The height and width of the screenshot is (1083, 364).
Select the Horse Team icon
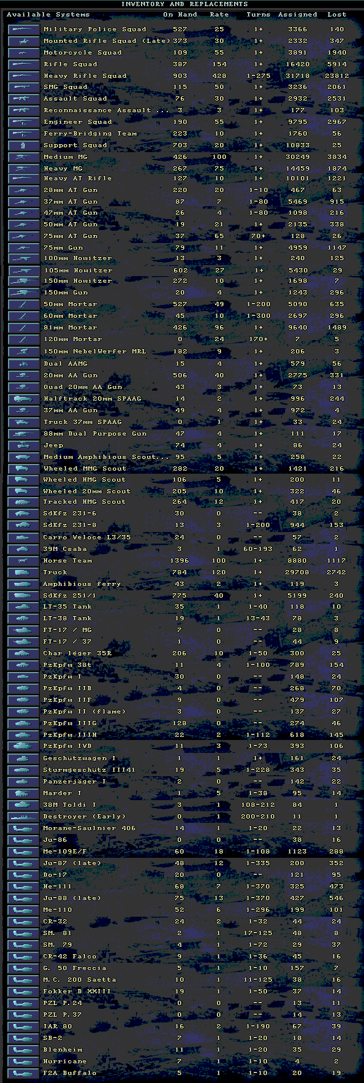(x=24, y=561)
